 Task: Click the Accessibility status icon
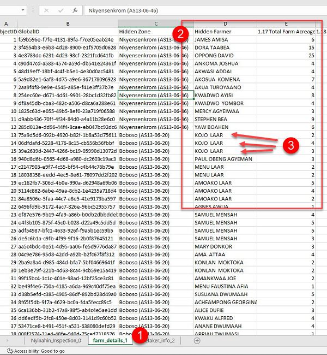click(10, 351)
